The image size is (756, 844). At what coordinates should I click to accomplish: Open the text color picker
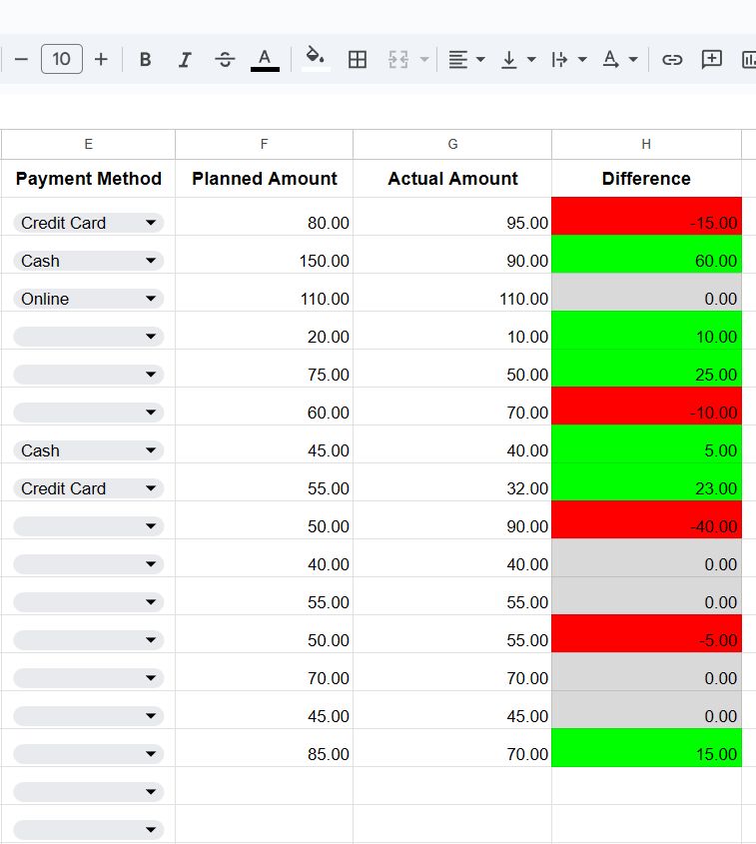pyautogui.click(x=265, y=59)
